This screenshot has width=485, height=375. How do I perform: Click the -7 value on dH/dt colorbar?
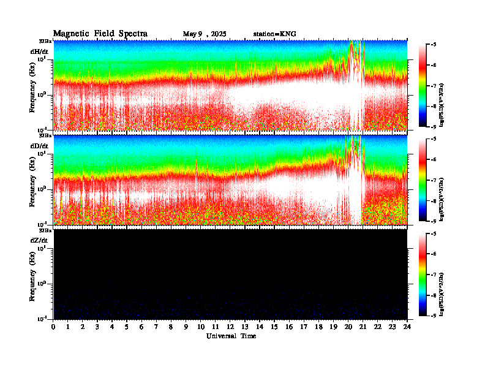pos(434,86)
